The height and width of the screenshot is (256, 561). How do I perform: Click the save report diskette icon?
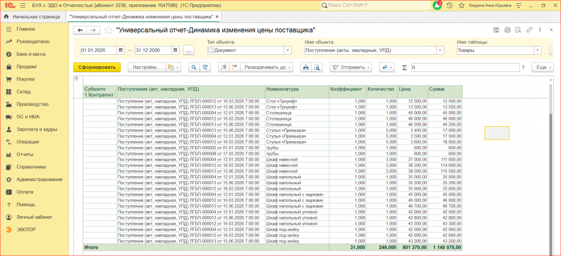(496, 30)
